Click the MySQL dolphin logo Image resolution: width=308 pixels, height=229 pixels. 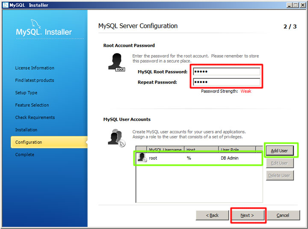point(36,24)
